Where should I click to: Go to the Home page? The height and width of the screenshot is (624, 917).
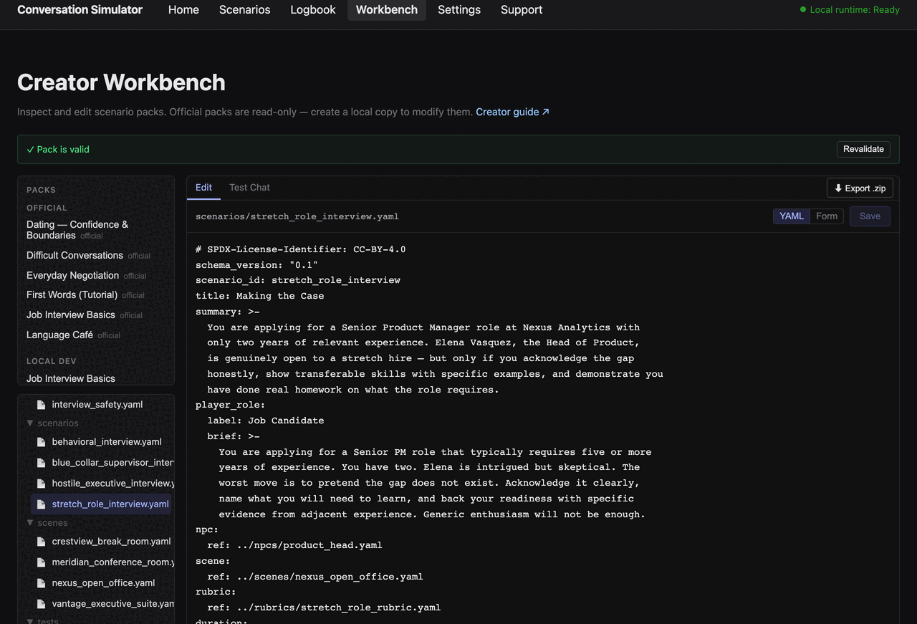[x=183, y=10]
